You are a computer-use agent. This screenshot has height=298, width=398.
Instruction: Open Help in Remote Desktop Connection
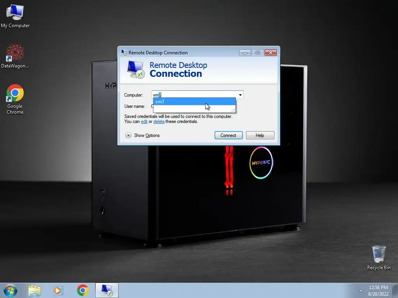click(260, 135)
